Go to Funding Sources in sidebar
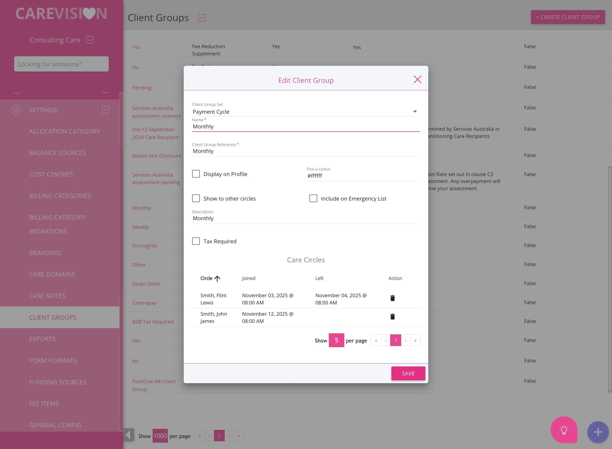 (58, 382)
